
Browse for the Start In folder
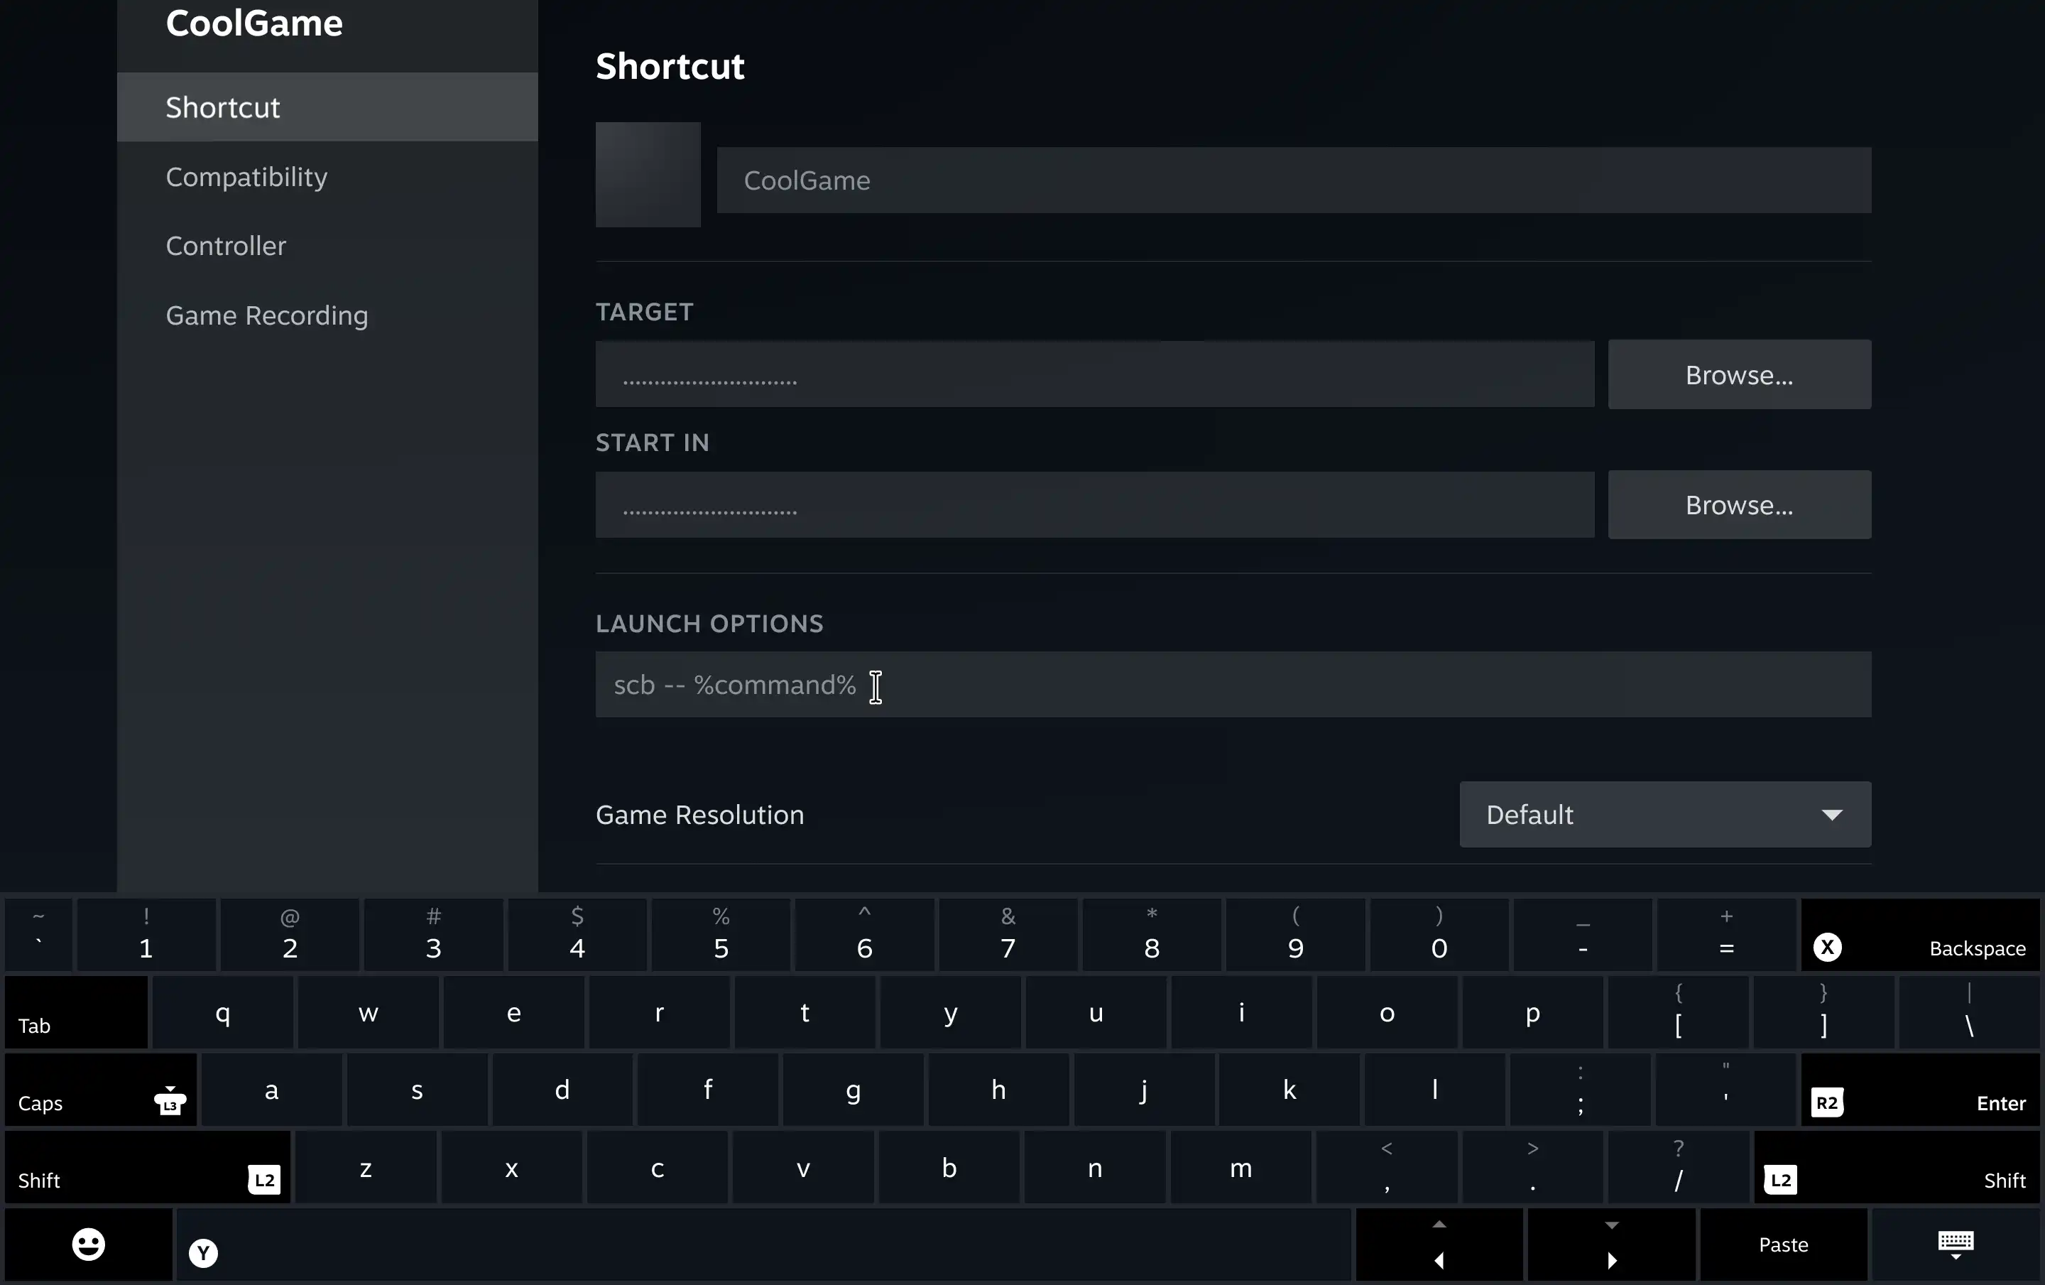1738,505
